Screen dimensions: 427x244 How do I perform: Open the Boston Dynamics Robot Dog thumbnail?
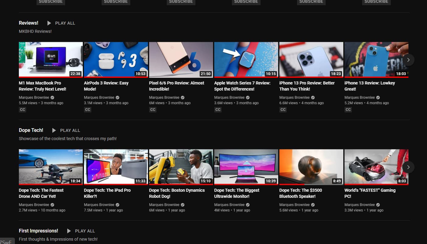pyautogui.click(x=181, y=167)
